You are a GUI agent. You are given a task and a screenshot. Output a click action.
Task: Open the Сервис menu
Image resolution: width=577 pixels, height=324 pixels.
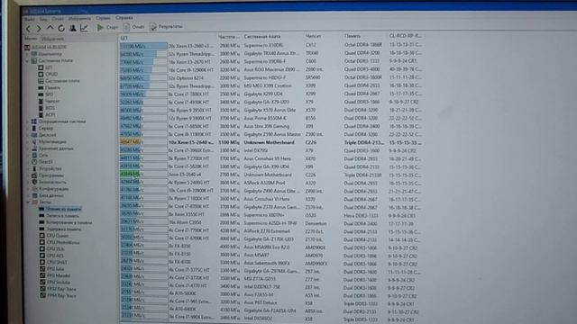pyautogui.click(x=103, y=18)
